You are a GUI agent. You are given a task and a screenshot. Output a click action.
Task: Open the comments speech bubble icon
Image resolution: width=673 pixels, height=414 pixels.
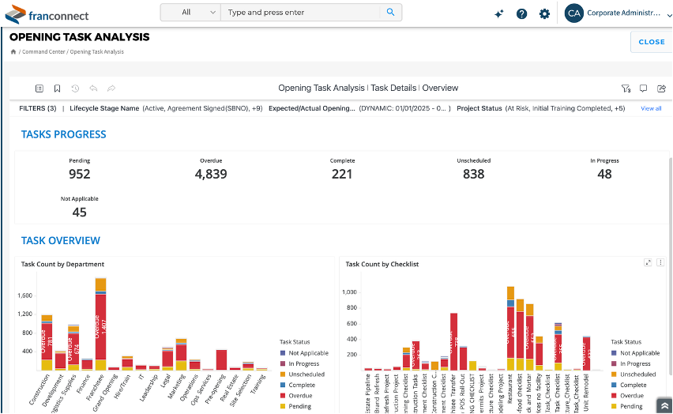coord(643,88)
